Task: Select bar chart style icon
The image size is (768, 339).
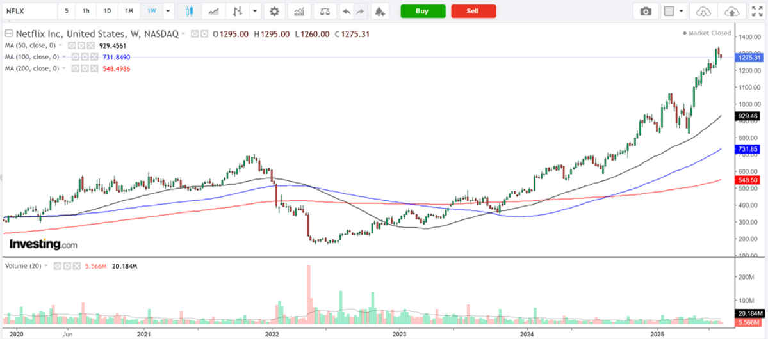Action: (238, 12)
